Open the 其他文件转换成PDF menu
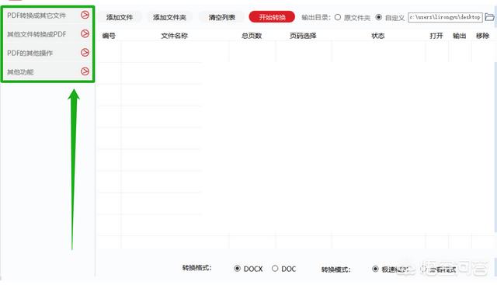497x285 pixels. pyautogui.click(x=47, y=33)
